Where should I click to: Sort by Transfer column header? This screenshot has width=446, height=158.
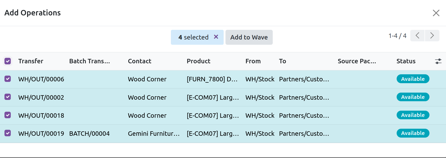[31, 61]
